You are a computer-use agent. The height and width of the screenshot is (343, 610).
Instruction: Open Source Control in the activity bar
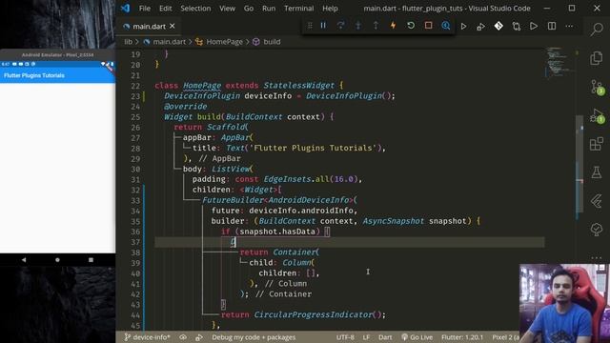[598, 87]
